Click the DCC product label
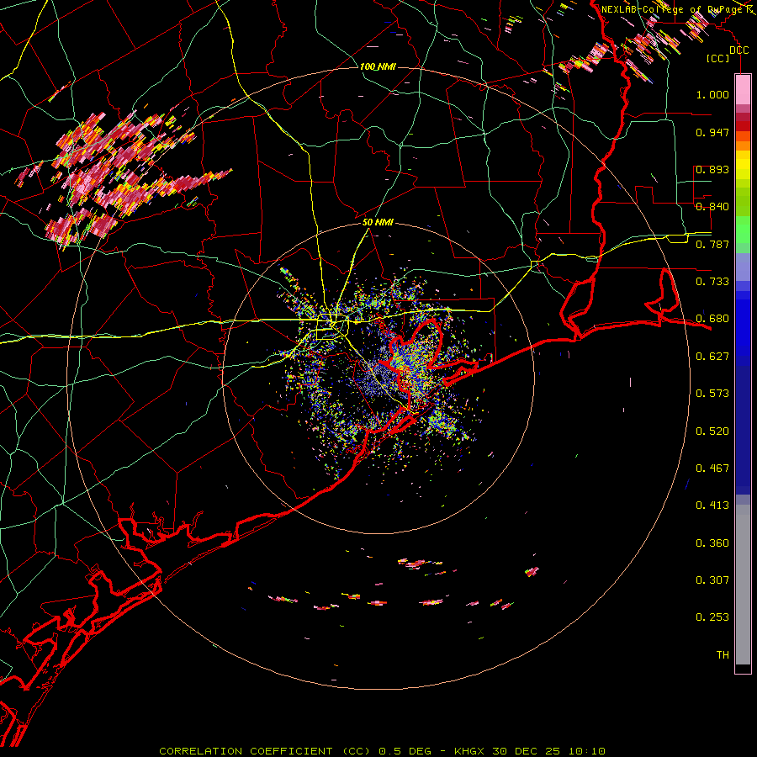The image size is (757, 757). (739, 50)
